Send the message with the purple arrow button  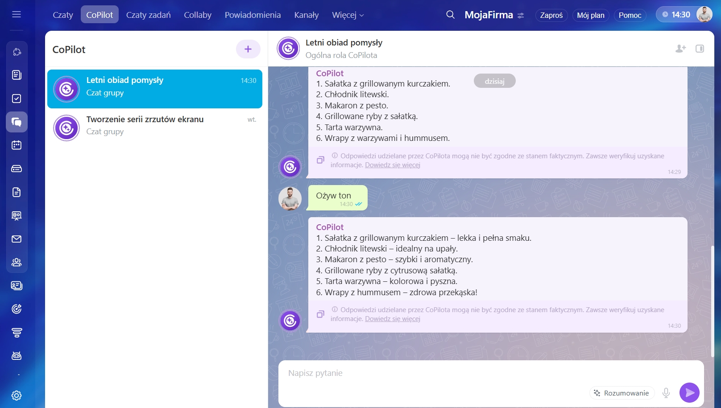[x=689, y=392]
